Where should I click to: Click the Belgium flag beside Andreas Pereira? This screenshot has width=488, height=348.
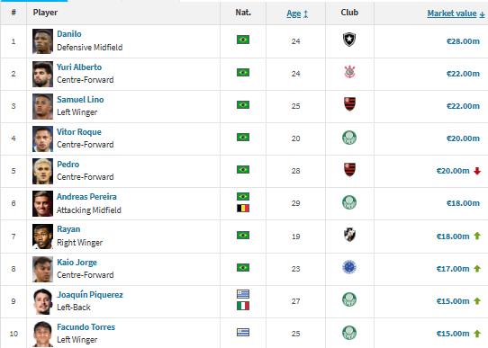point(243,209)
